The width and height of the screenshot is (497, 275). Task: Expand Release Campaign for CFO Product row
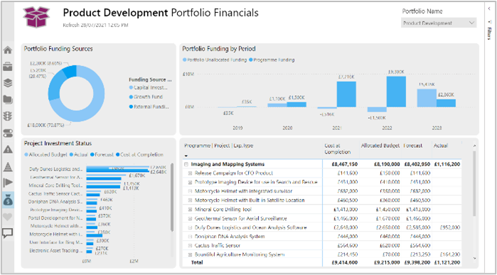[x=190, y=173]
